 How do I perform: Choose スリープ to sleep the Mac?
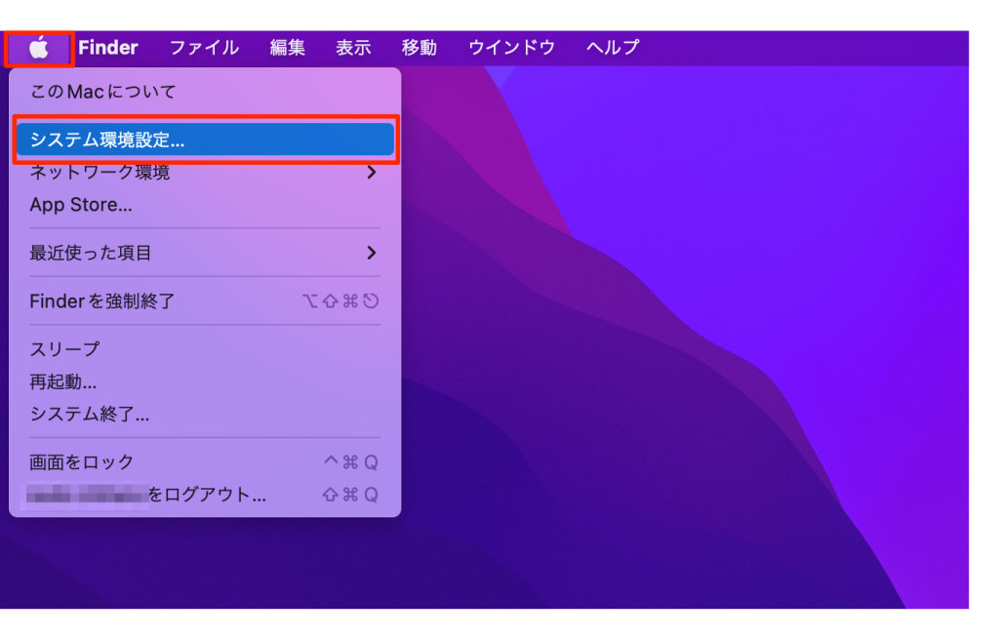[64, 349]
